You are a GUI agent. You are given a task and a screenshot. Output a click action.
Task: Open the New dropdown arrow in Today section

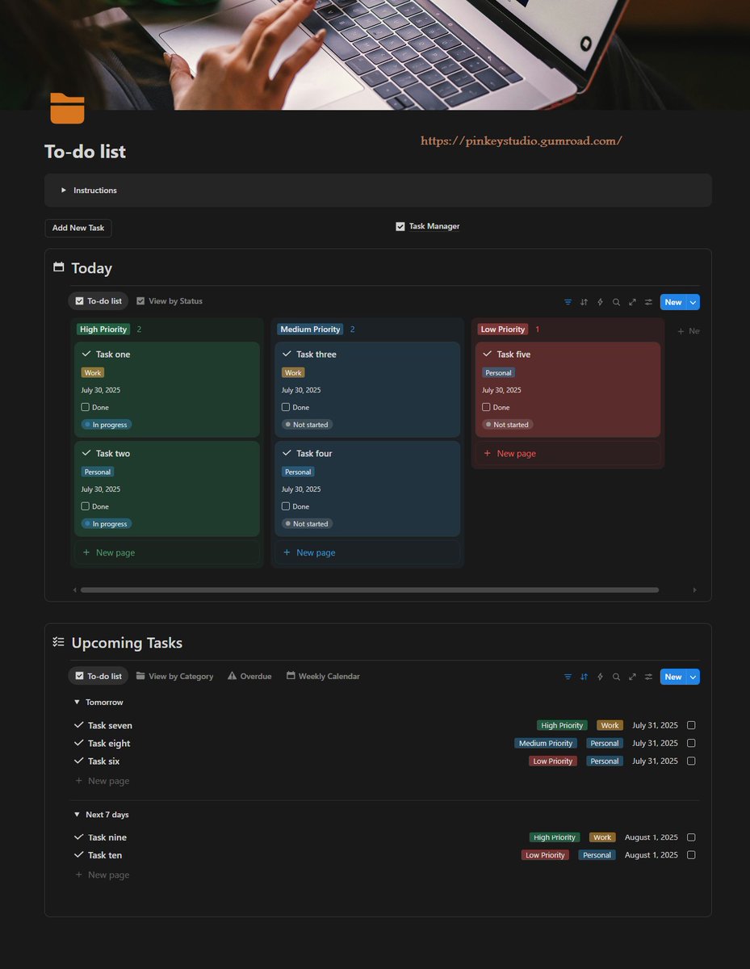(x=693, y=302)
